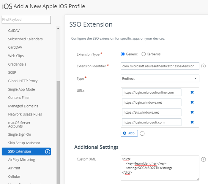Screen dimensions: 208x184
Task: Add another URL with the ADD button
Action: tap(129, 133)
